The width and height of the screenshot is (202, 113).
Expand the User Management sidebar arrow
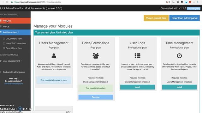click(22, 61)
